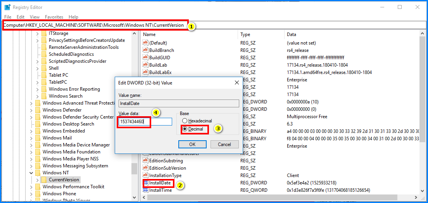Expand the TabletPC tree node
Viewport: 428px width, 203px height.
(37, 82)
